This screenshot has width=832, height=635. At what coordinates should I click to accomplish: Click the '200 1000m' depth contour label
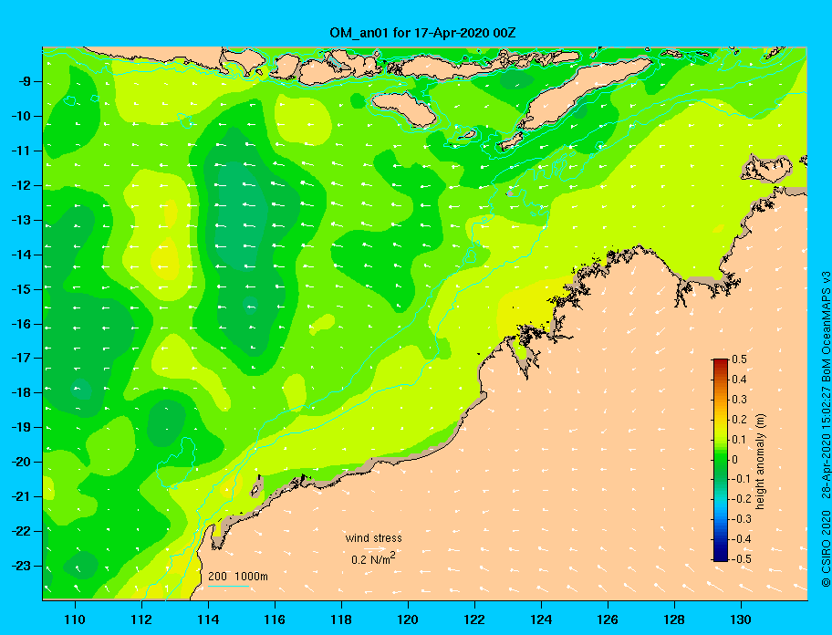[238, 577]
